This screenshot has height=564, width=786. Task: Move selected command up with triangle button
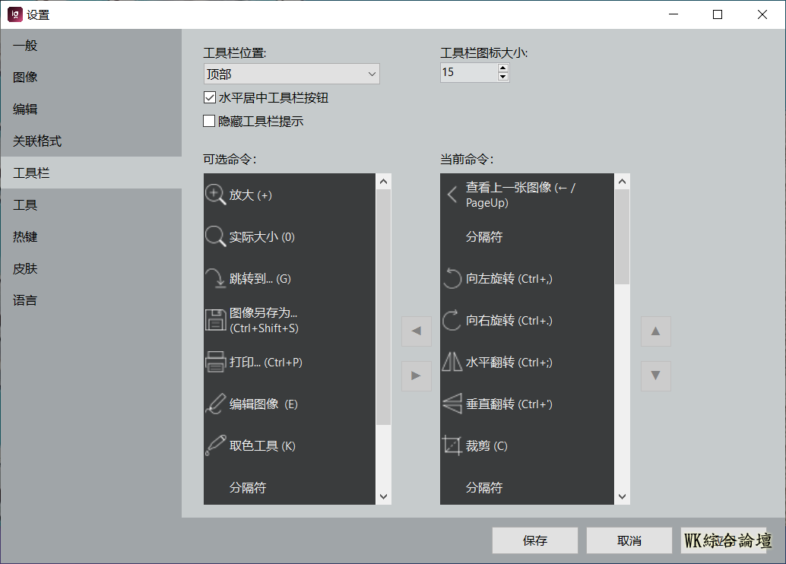(655, 331)
